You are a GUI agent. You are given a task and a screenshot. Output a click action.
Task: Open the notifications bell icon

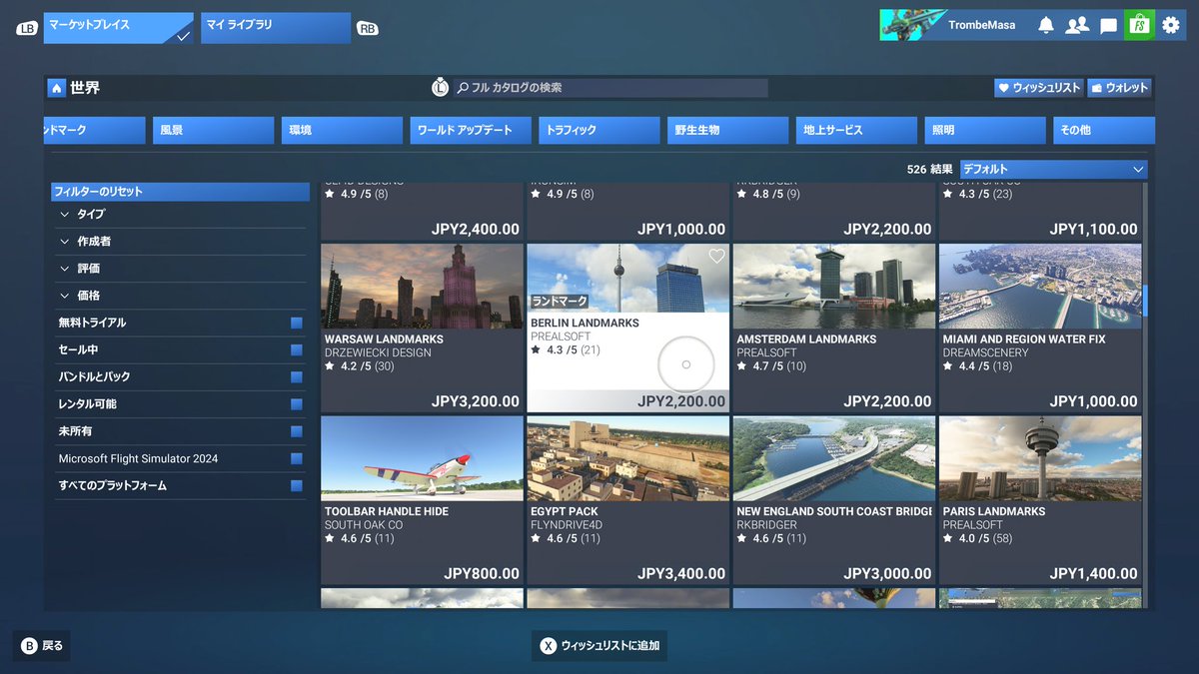pos(1046,25)
